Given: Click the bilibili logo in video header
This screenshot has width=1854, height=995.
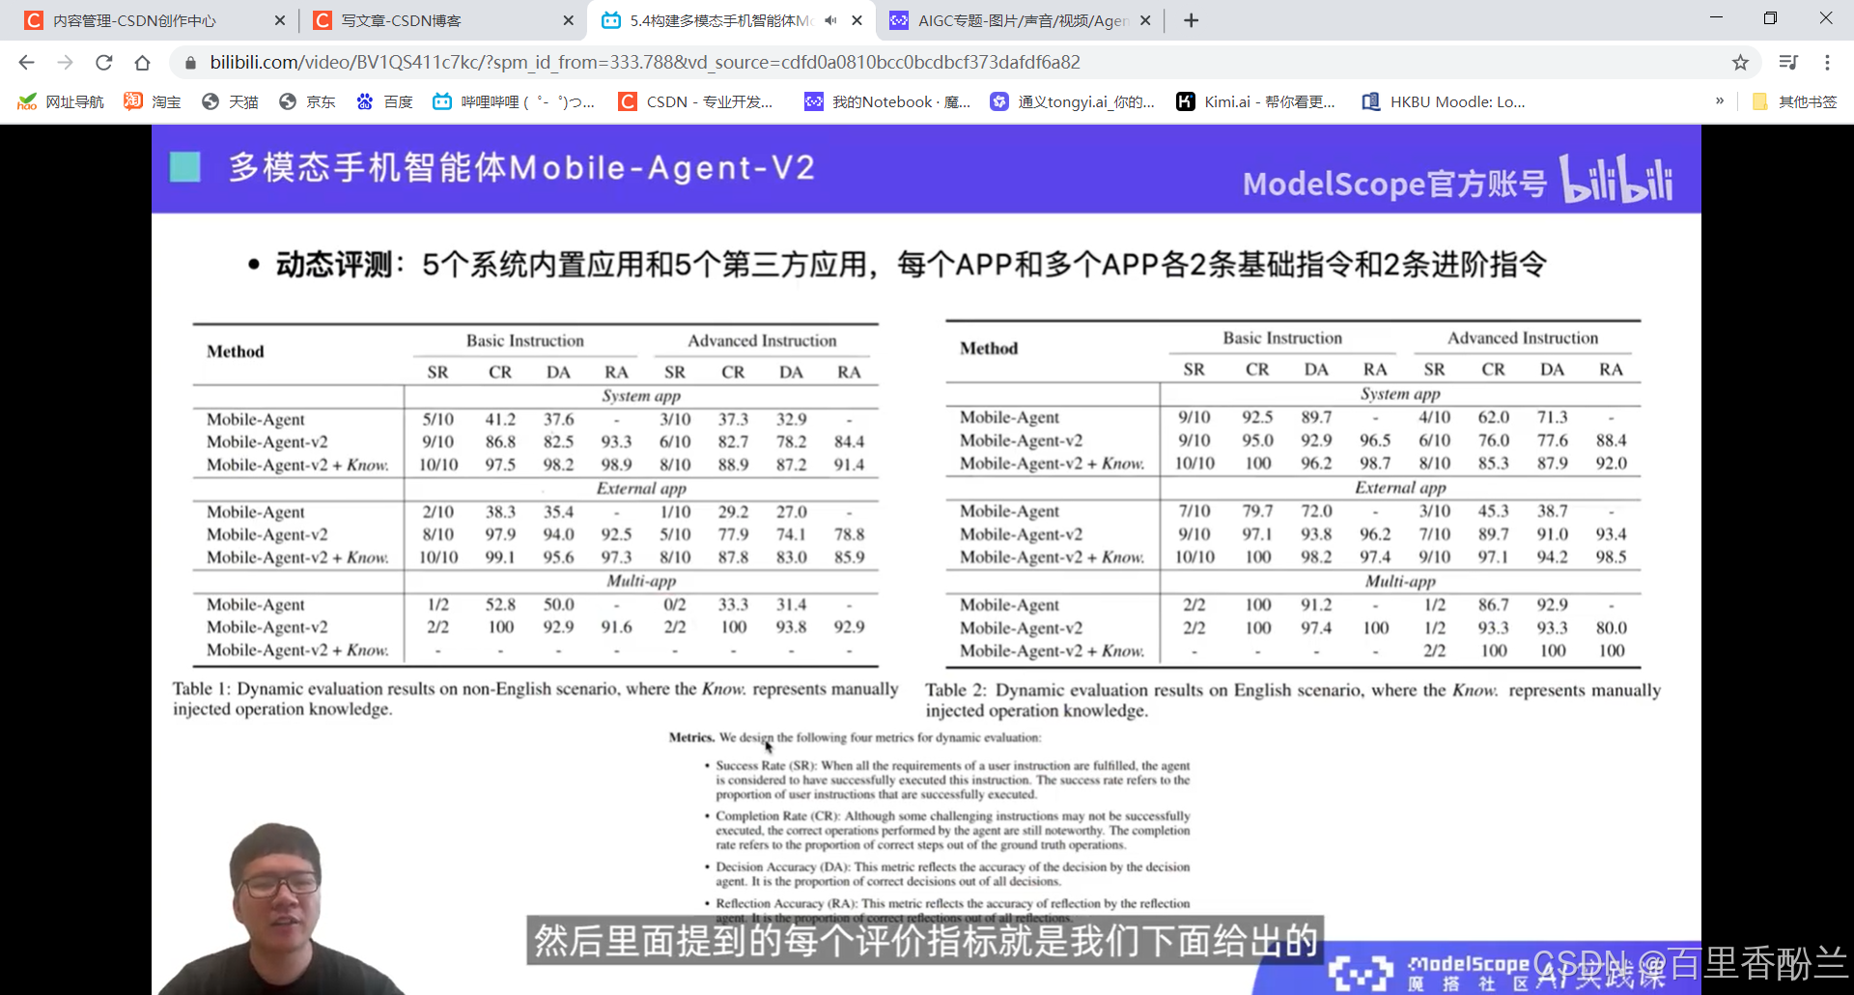Looking at the screenshot, I should 1617,179.
